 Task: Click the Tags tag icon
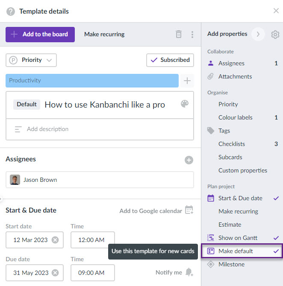pyautogui.click(x=211, y=131)
